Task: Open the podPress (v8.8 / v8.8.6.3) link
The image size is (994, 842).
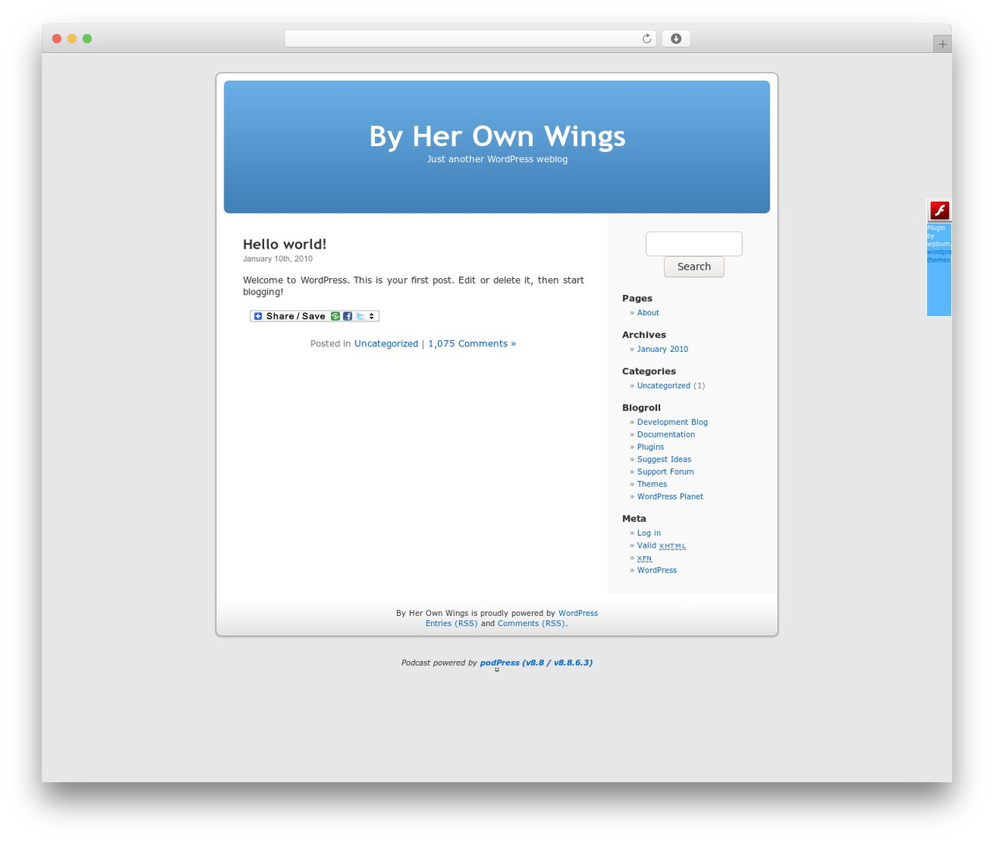Action: point(536,663)
